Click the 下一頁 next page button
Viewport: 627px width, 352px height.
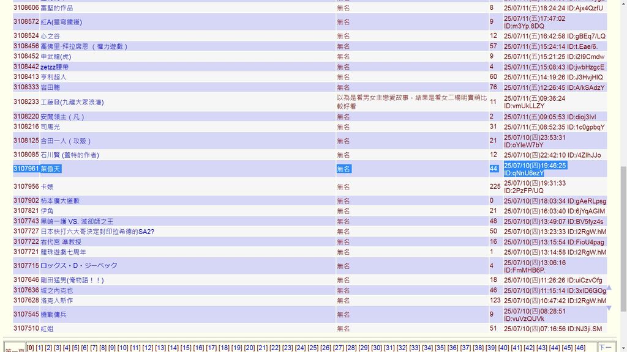tap(605, 348)
